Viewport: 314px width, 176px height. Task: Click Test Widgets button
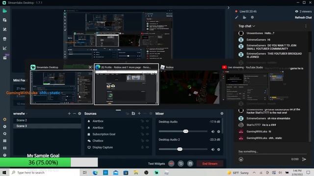coord(157,164)
